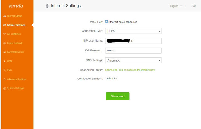
Task: Click the IPv6 link icon
Action: (x=5, y=70)
